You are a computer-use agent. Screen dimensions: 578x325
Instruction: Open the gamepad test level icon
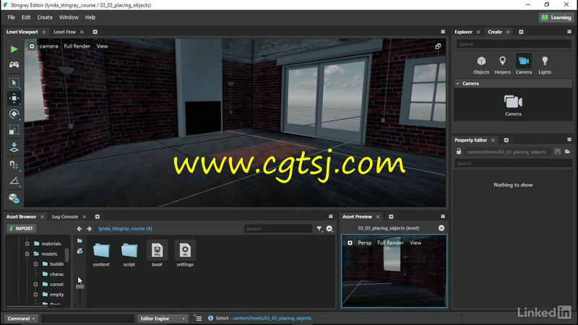point(14,65)
